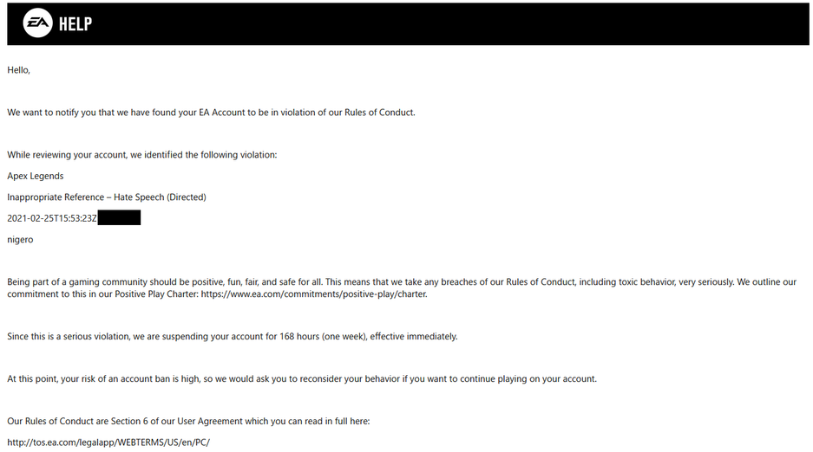Screen dimensions: 813x452
Task: Click the redacted black box beside the timestamp
Action: click(119, 218)
